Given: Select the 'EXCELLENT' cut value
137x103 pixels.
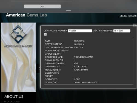Looking at the screenshot, I should coord(80,66).
